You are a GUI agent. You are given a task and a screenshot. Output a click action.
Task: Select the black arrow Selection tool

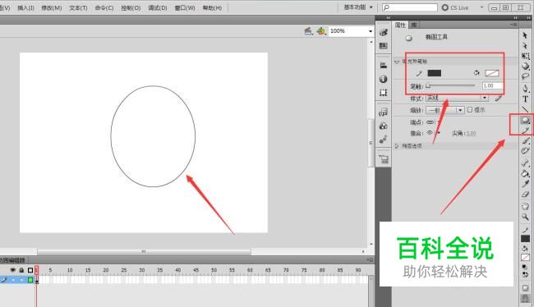click(x=525, y=35)
